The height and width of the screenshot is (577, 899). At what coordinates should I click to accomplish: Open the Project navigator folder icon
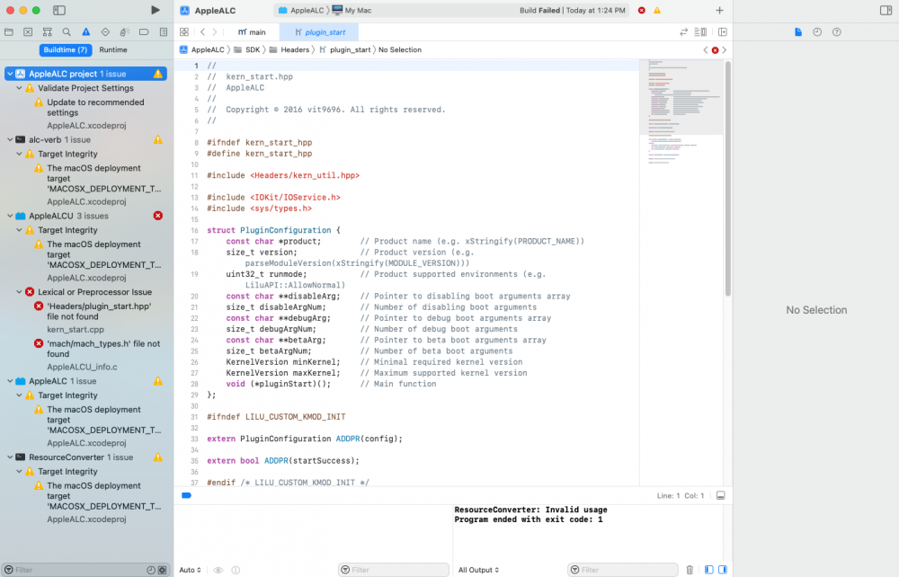click(x=9, y=32)
